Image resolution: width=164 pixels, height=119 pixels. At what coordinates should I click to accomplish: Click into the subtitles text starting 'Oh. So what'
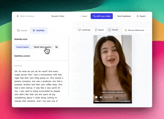tap(39, 86)
